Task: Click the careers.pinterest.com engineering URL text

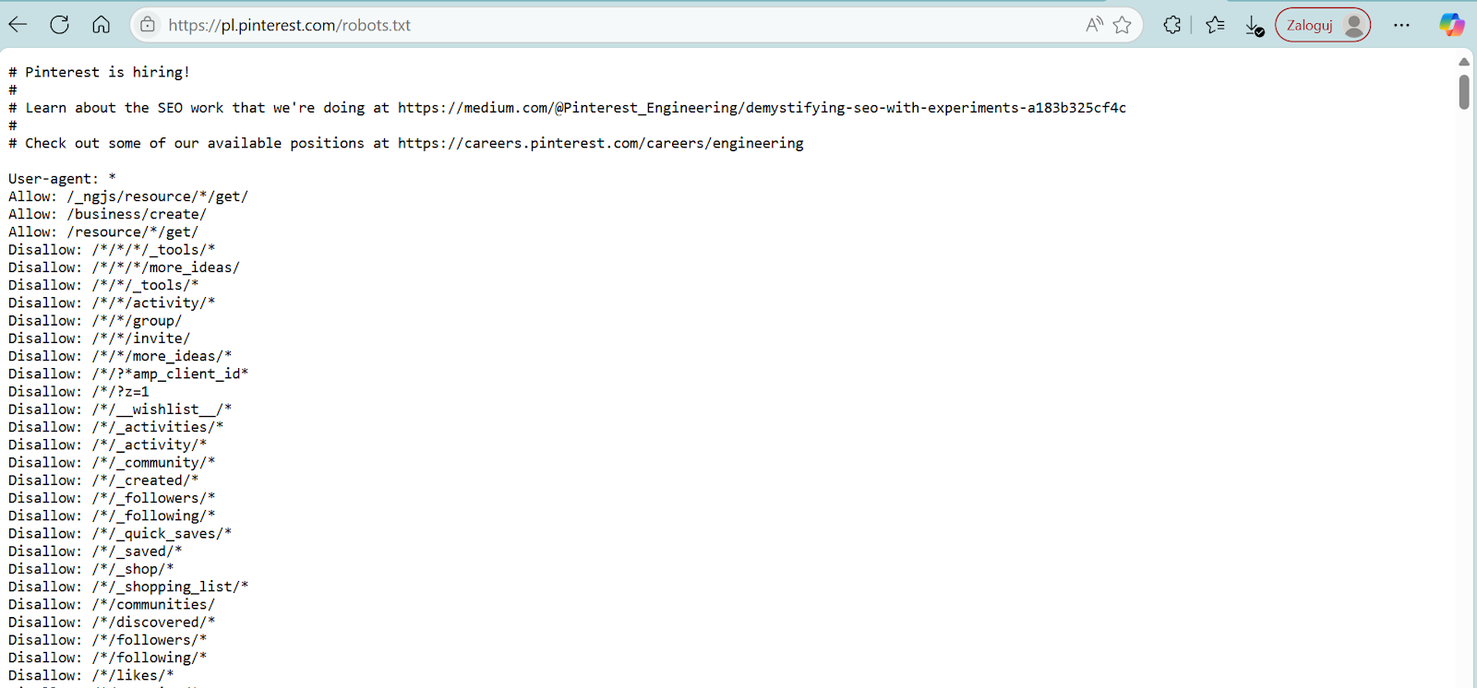Action: (601, 143)
